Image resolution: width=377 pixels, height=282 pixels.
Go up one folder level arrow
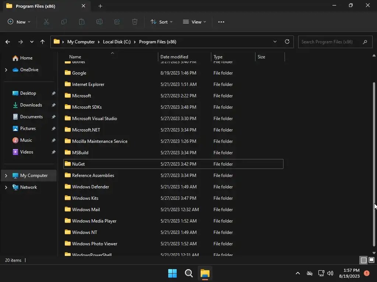point(43,42)
